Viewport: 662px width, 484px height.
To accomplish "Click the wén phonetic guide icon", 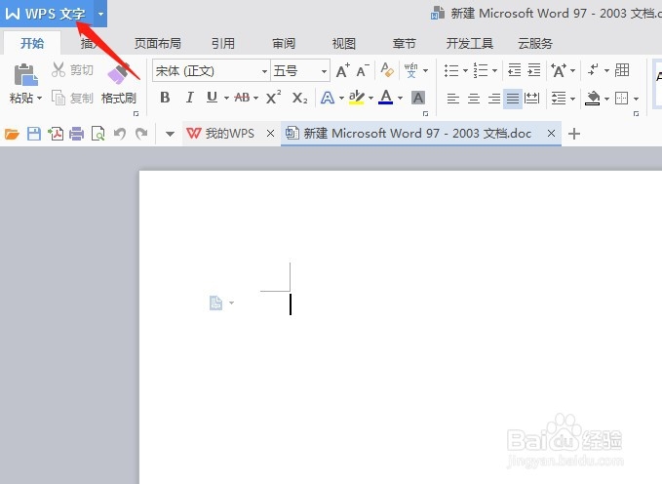I will pyautogui.click(x=410, y=70).
